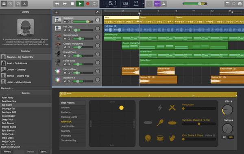Solo the Grand Piano track
The width and height of the screenshot is (244, 154).
pyautogui.click(x=69, y=56)
